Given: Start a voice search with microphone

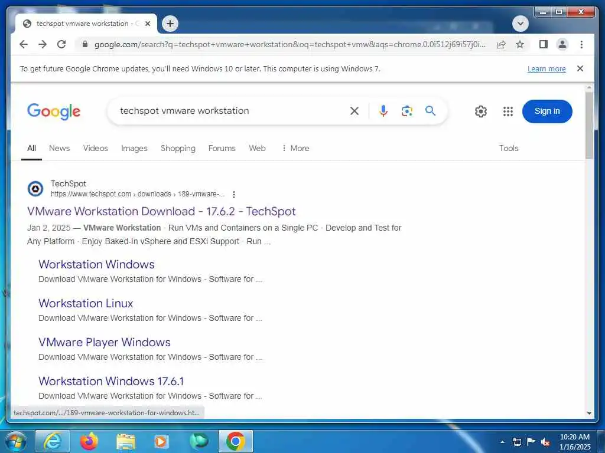Looking at the screenshot, I should click(383, 111).
